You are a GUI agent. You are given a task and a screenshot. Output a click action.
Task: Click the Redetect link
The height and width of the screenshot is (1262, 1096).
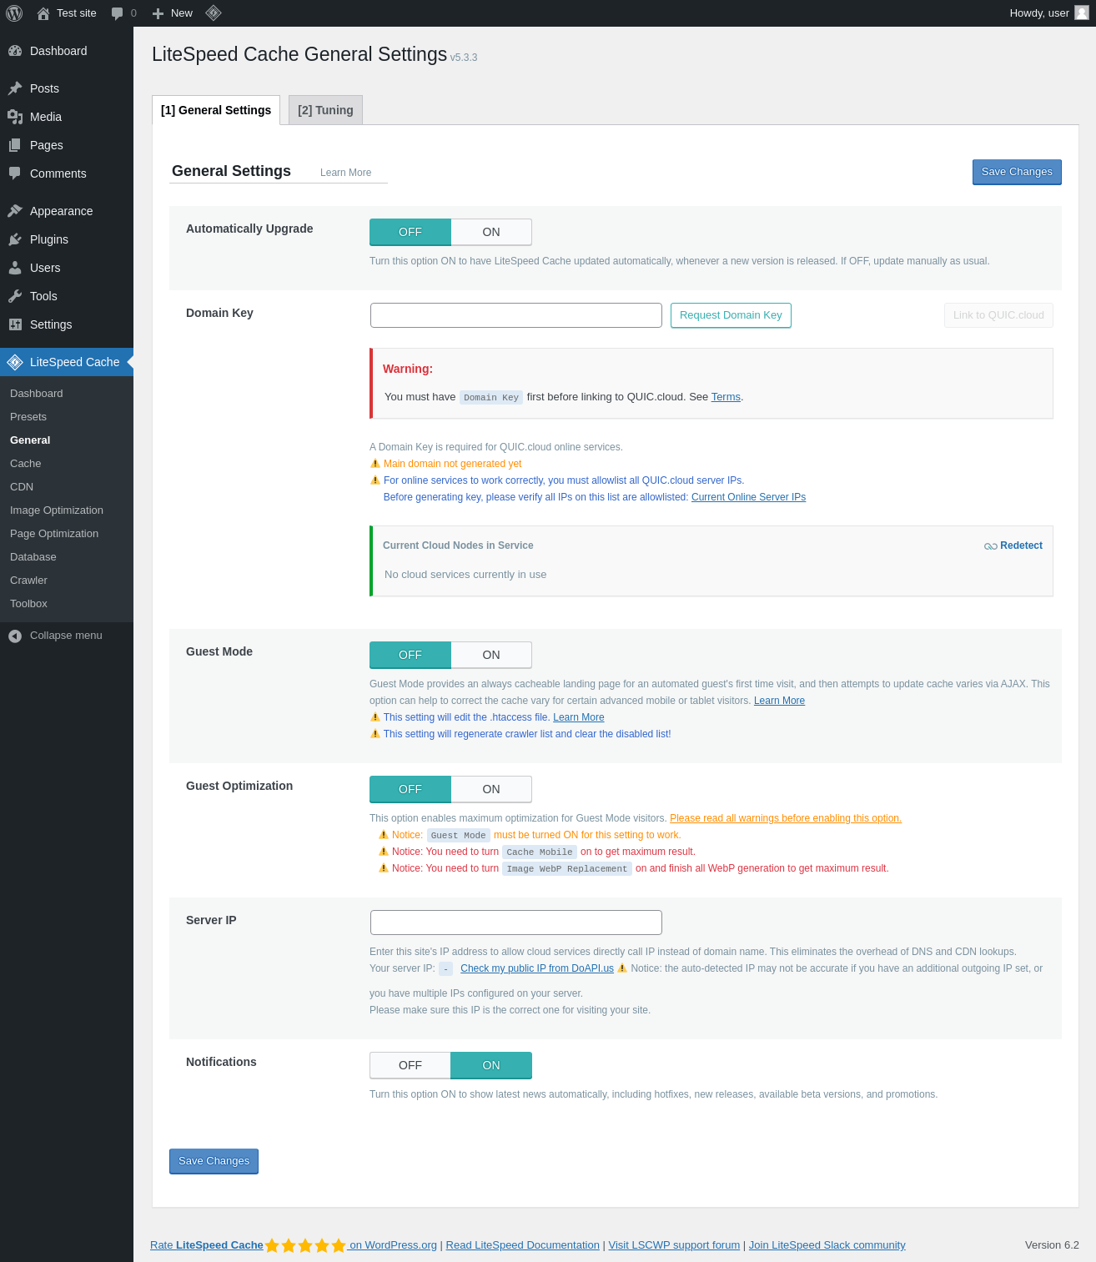1013,546
